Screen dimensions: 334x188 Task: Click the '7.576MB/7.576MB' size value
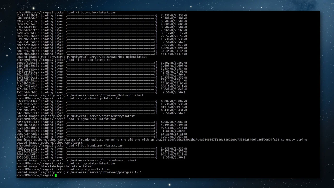174,151
